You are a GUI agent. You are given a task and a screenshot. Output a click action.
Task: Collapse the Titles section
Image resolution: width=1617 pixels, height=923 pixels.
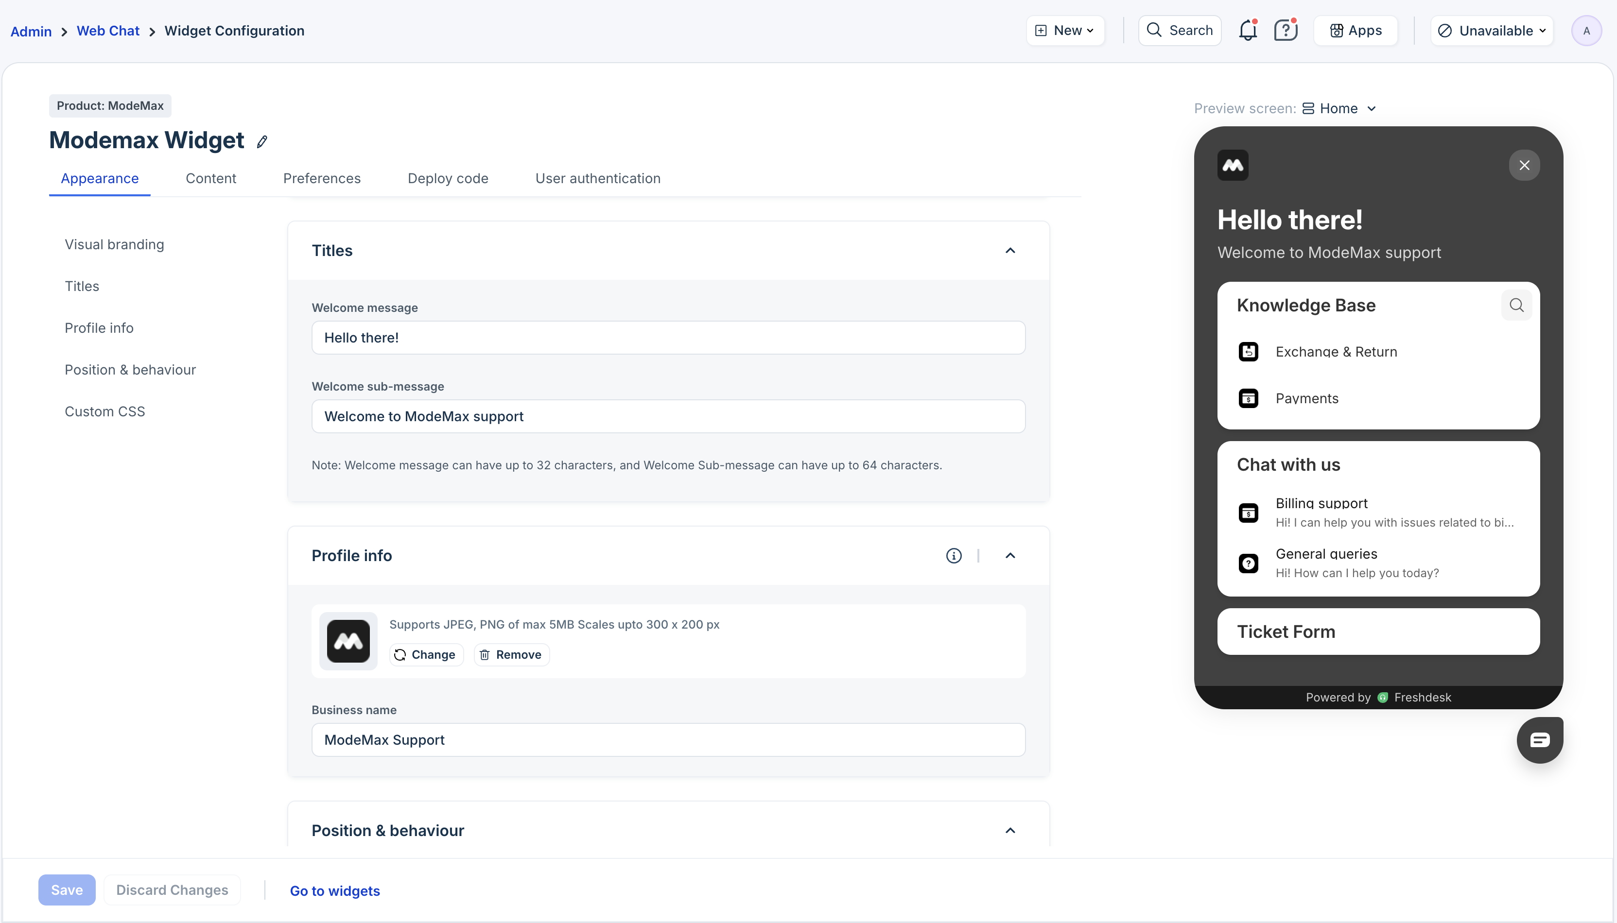click(x=1010, y=250)
